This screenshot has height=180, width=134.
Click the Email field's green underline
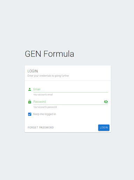pyautogui.click(x=71, y=92)
